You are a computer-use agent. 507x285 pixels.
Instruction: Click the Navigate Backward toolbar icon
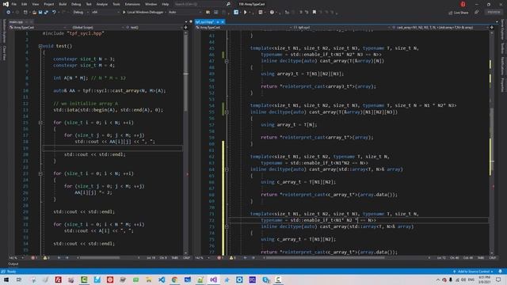click(9, 13)
